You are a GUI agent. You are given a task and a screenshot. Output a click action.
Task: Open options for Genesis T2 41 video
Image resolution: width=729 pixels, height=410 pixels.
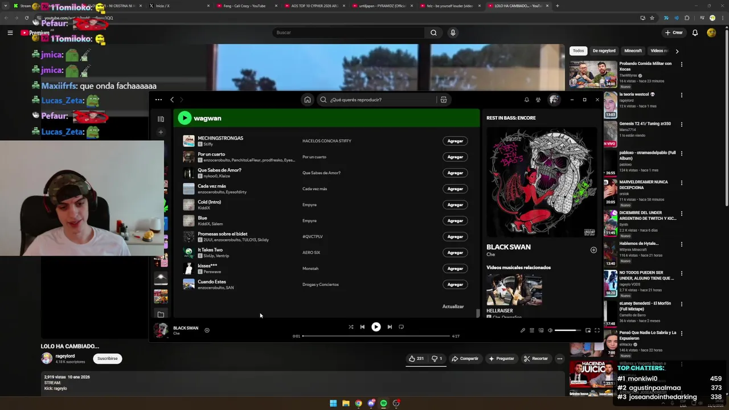pos(681,124)
